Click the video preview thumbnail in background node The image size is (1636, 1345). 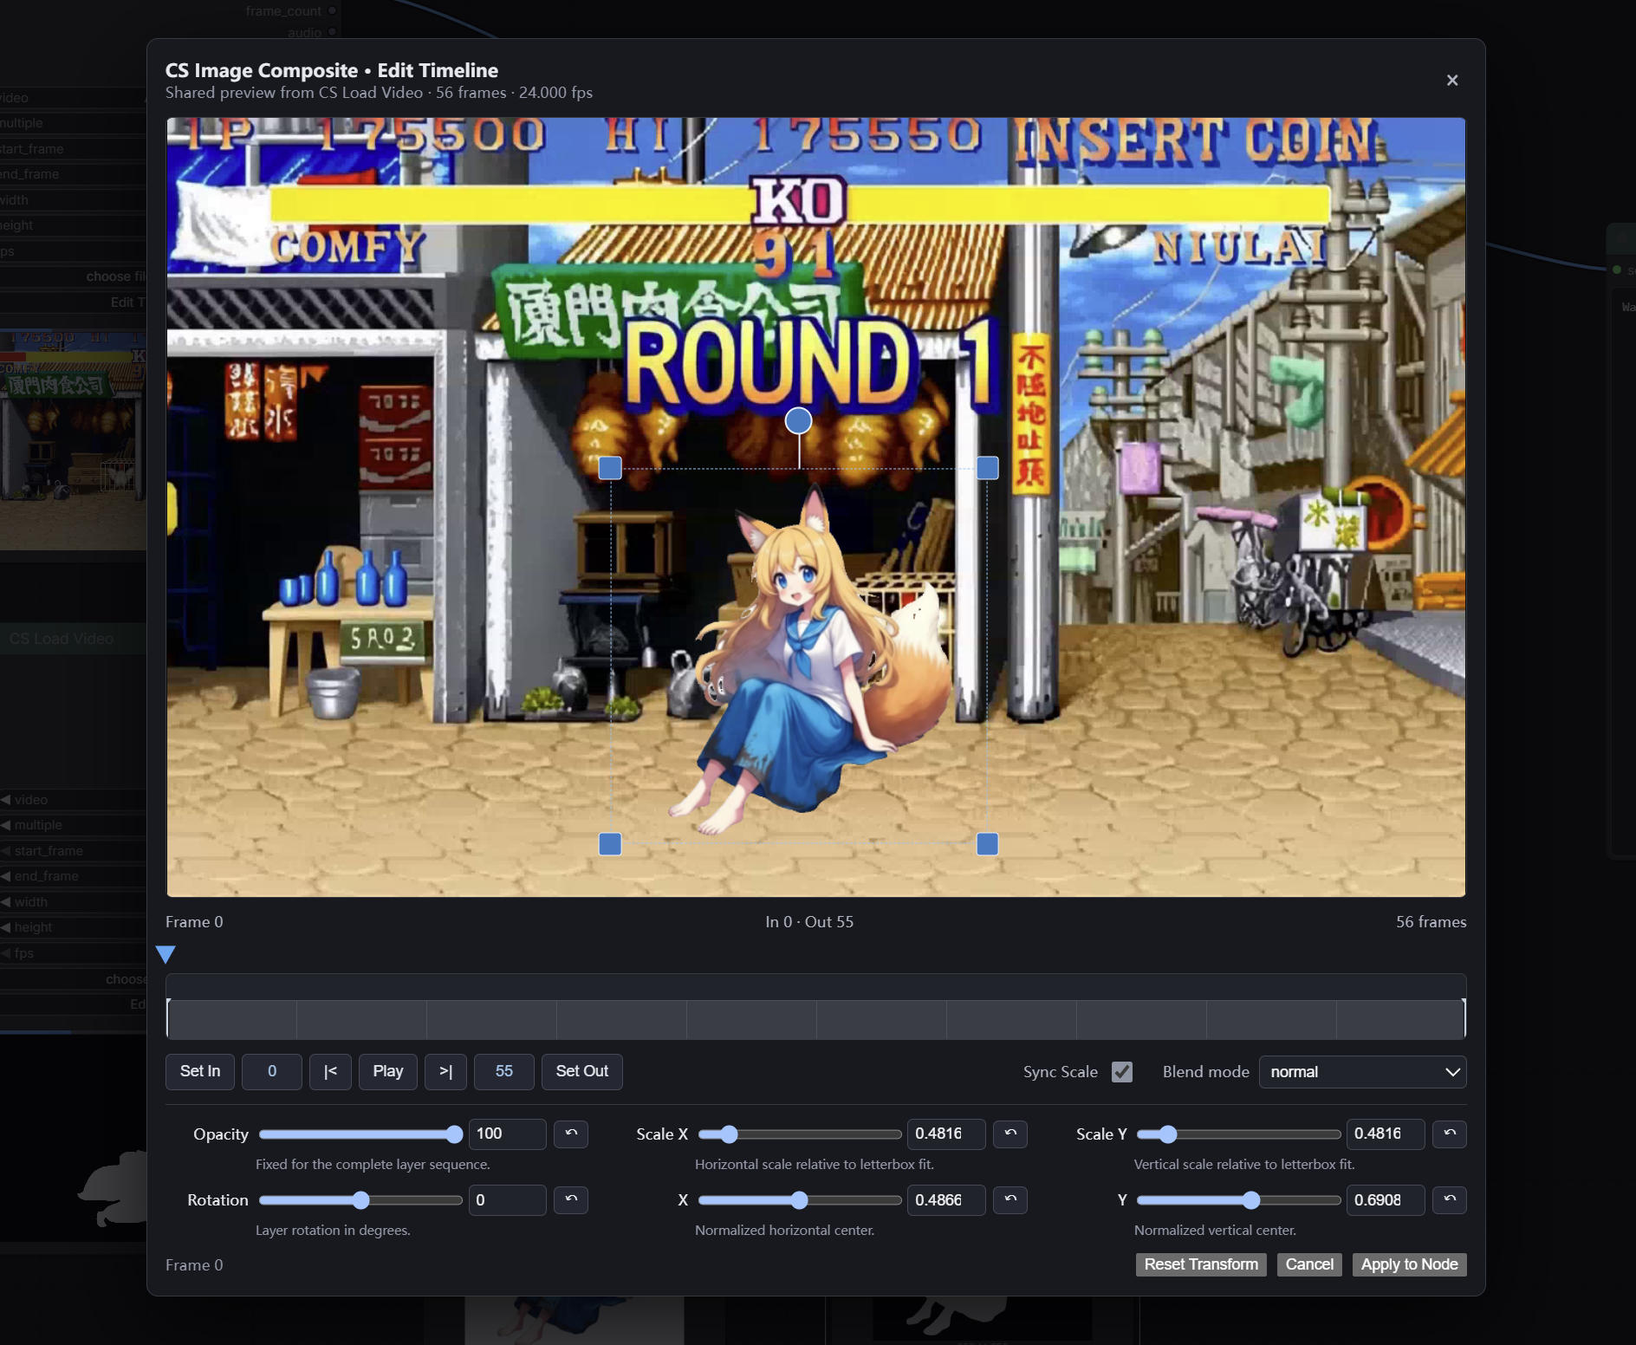point(73,439)
